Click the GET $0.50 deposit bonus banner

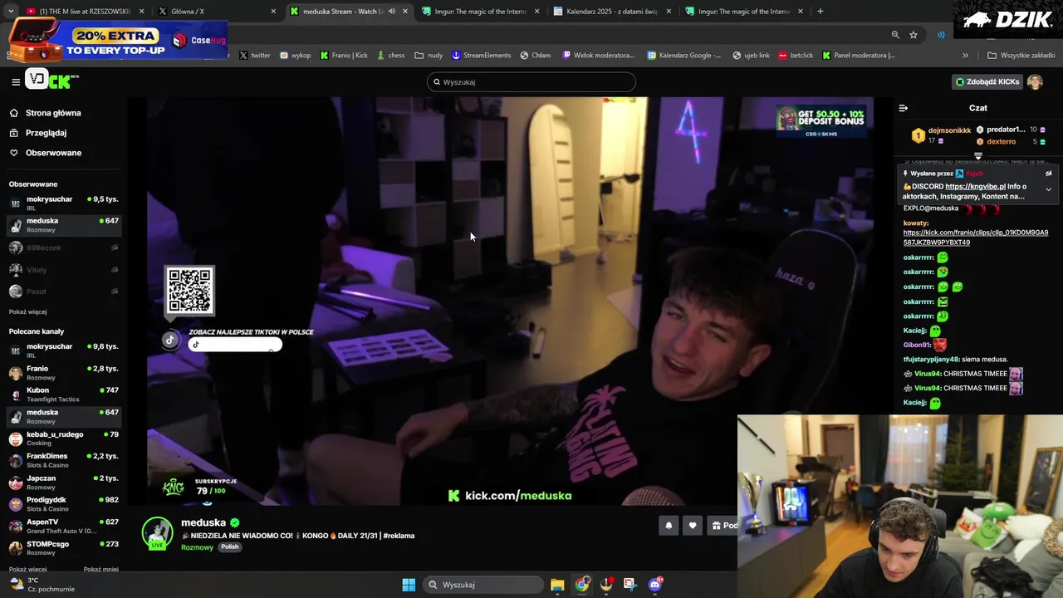821,121
